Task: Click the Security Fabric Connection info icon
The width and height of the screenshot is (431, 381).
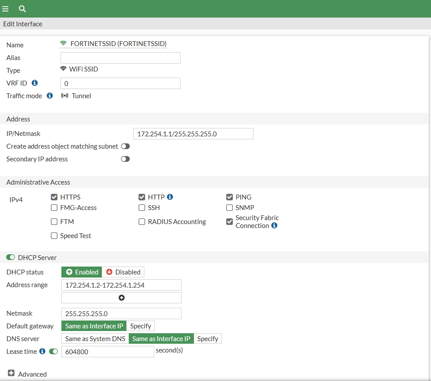Action: coord(274,225)
